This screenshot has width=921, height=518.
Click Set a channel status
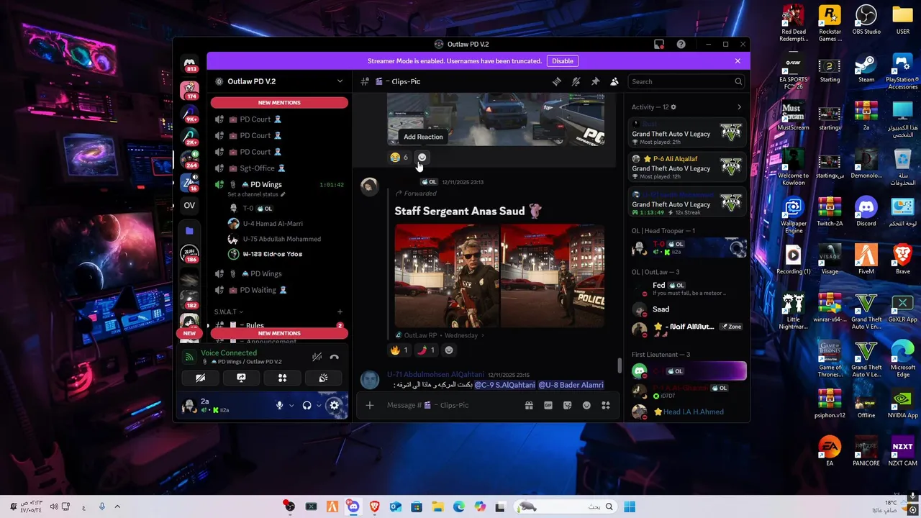click(256, 194)
